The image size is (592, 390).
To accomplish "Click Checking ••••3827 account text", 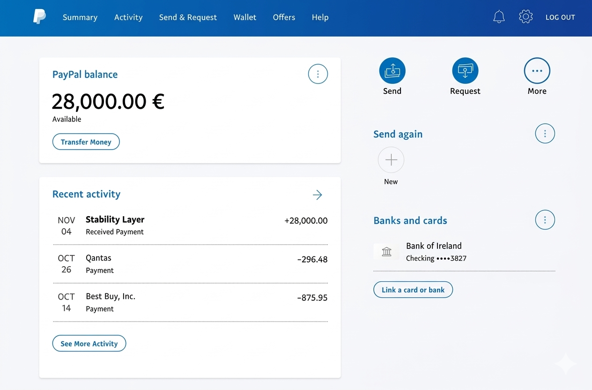I will [436, 258].
